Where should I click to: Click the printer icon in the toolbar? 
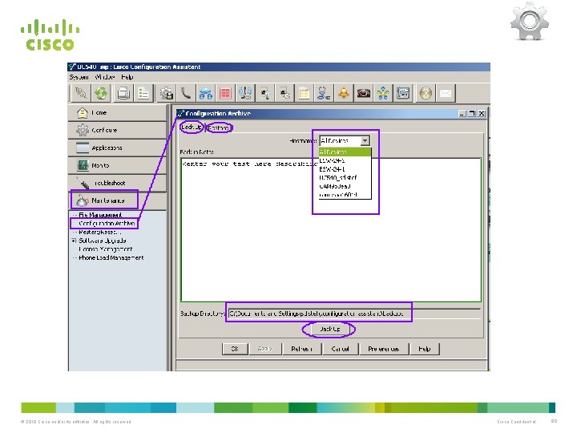[x=123, y=93]
